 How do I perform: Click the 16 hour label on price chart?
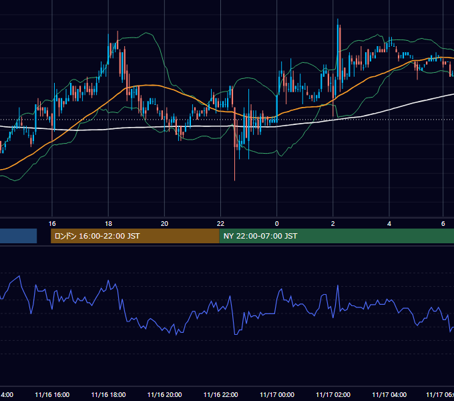tap(52, 224)
